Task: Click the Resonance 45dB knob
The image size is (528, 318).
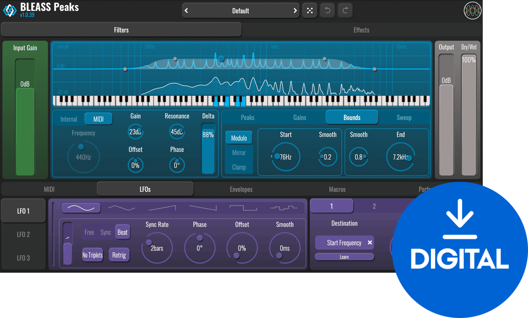Action: pyautogui.click(x=177, y=132)
